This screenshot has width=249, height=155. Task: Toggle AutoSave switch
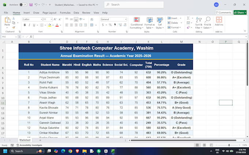click(23, 5)
